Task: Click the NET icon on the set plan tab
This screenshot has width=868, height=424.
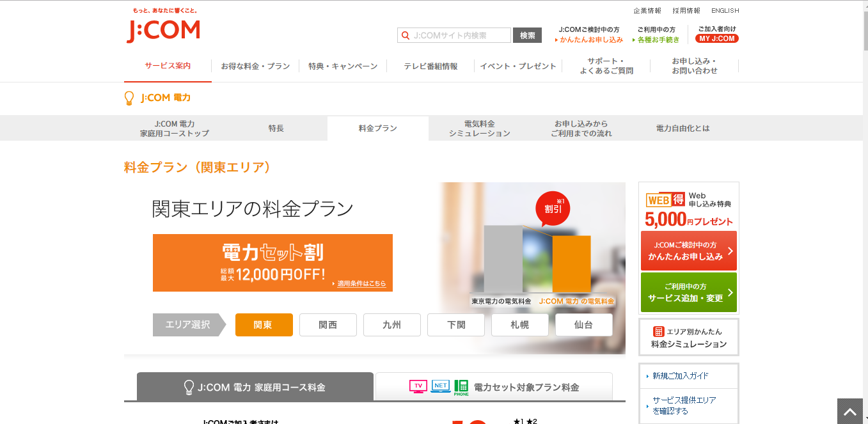Action: 441,386
